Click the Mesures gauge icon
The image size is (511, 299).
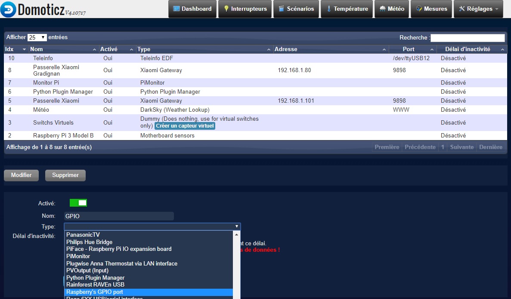pyautogui.click(x=418, y=9)
